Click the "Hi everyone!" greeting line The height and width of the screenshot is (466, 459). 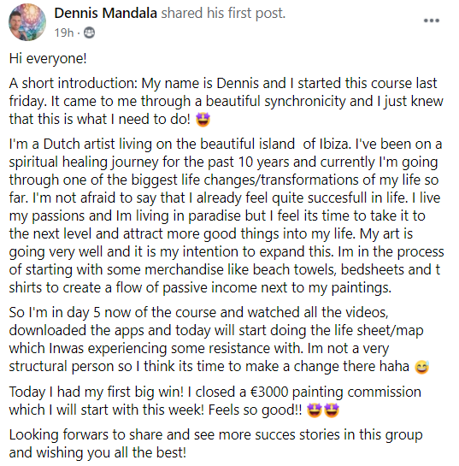tap(48, 58)
